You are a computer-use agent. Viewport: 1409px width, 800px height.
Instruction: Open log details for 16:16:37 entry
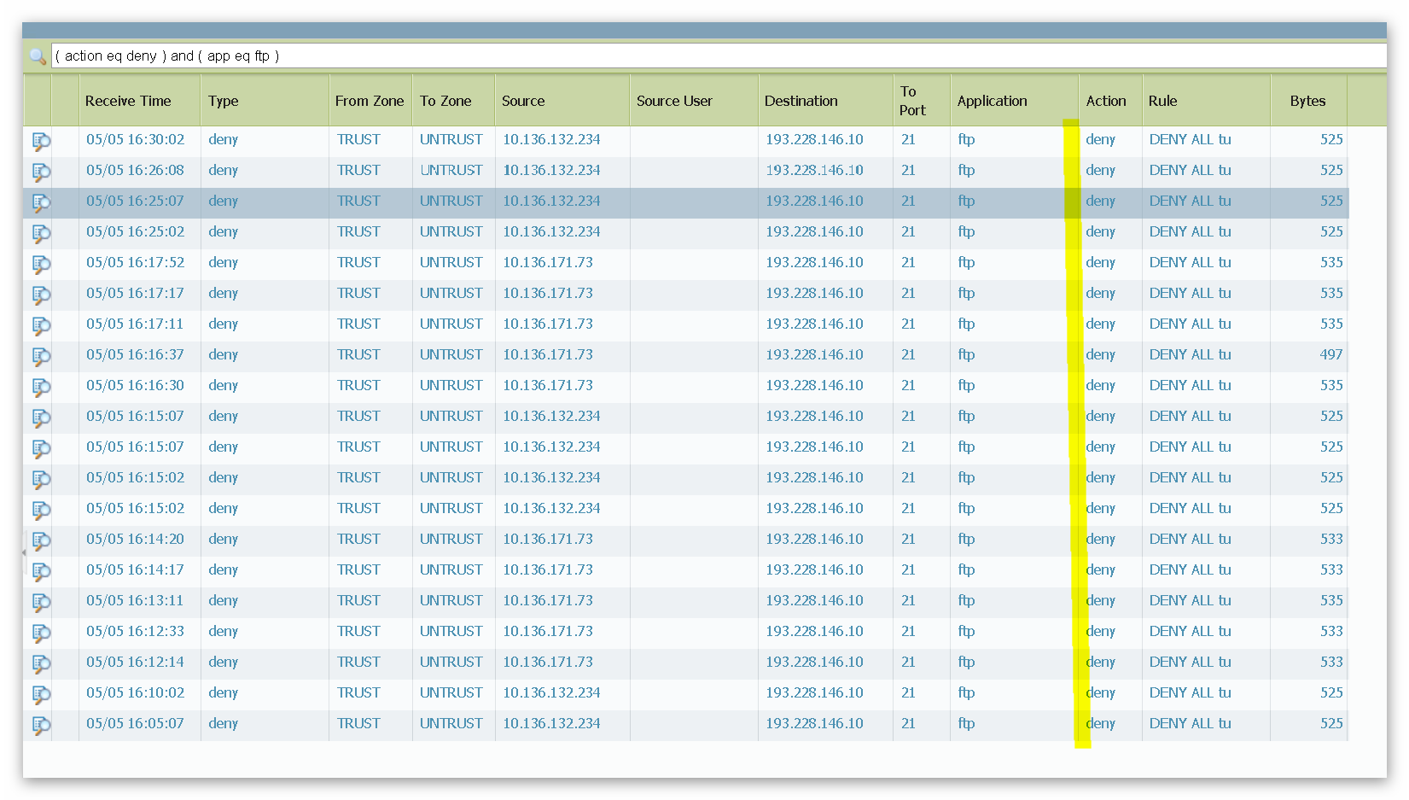click(x=41, y=356)
